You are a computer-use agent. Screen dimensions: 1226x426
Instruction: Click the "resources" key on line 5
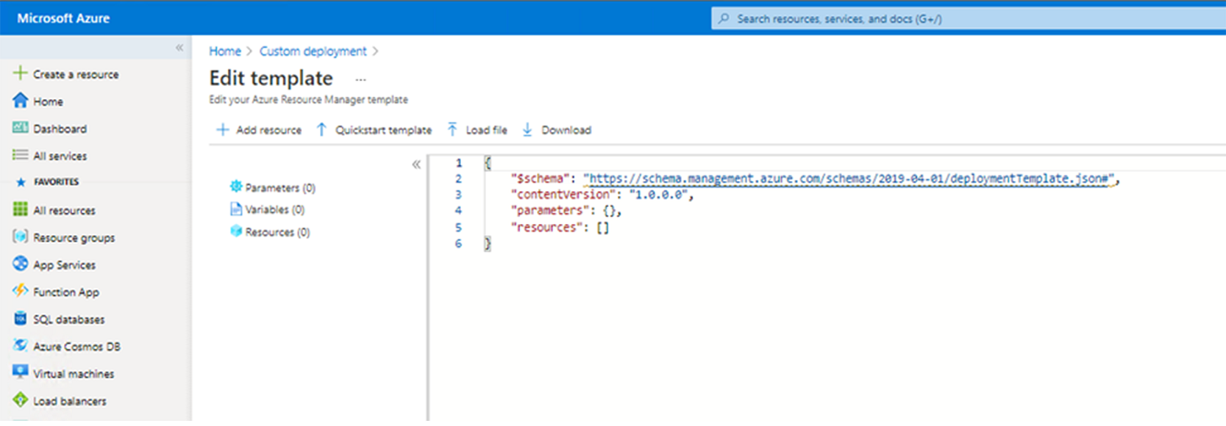tap(547, 228)
